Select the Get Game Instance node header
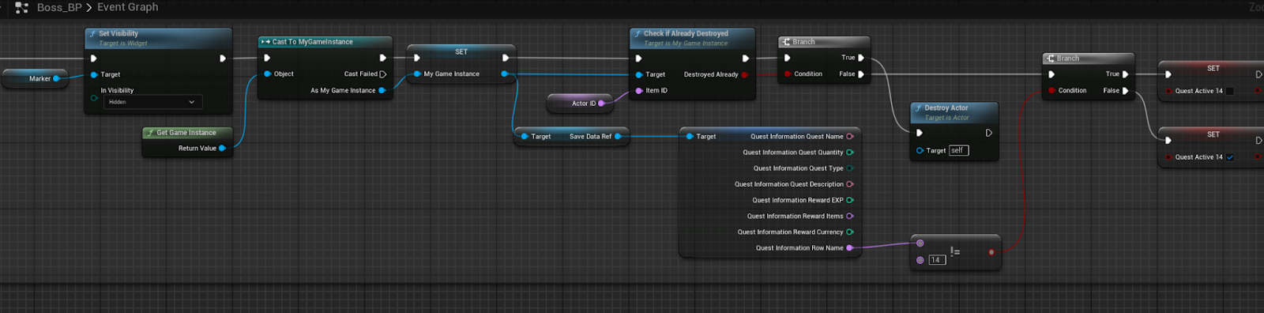 (x=187, y=133)
